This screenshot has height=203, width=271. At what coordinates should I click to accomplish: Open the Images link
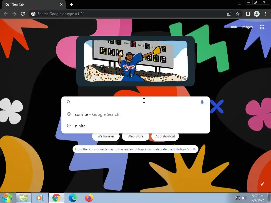[x=247, y=27]
